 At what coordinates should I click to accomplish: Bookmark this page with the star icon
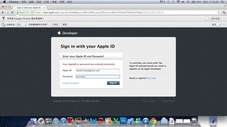tap(218, 13)
